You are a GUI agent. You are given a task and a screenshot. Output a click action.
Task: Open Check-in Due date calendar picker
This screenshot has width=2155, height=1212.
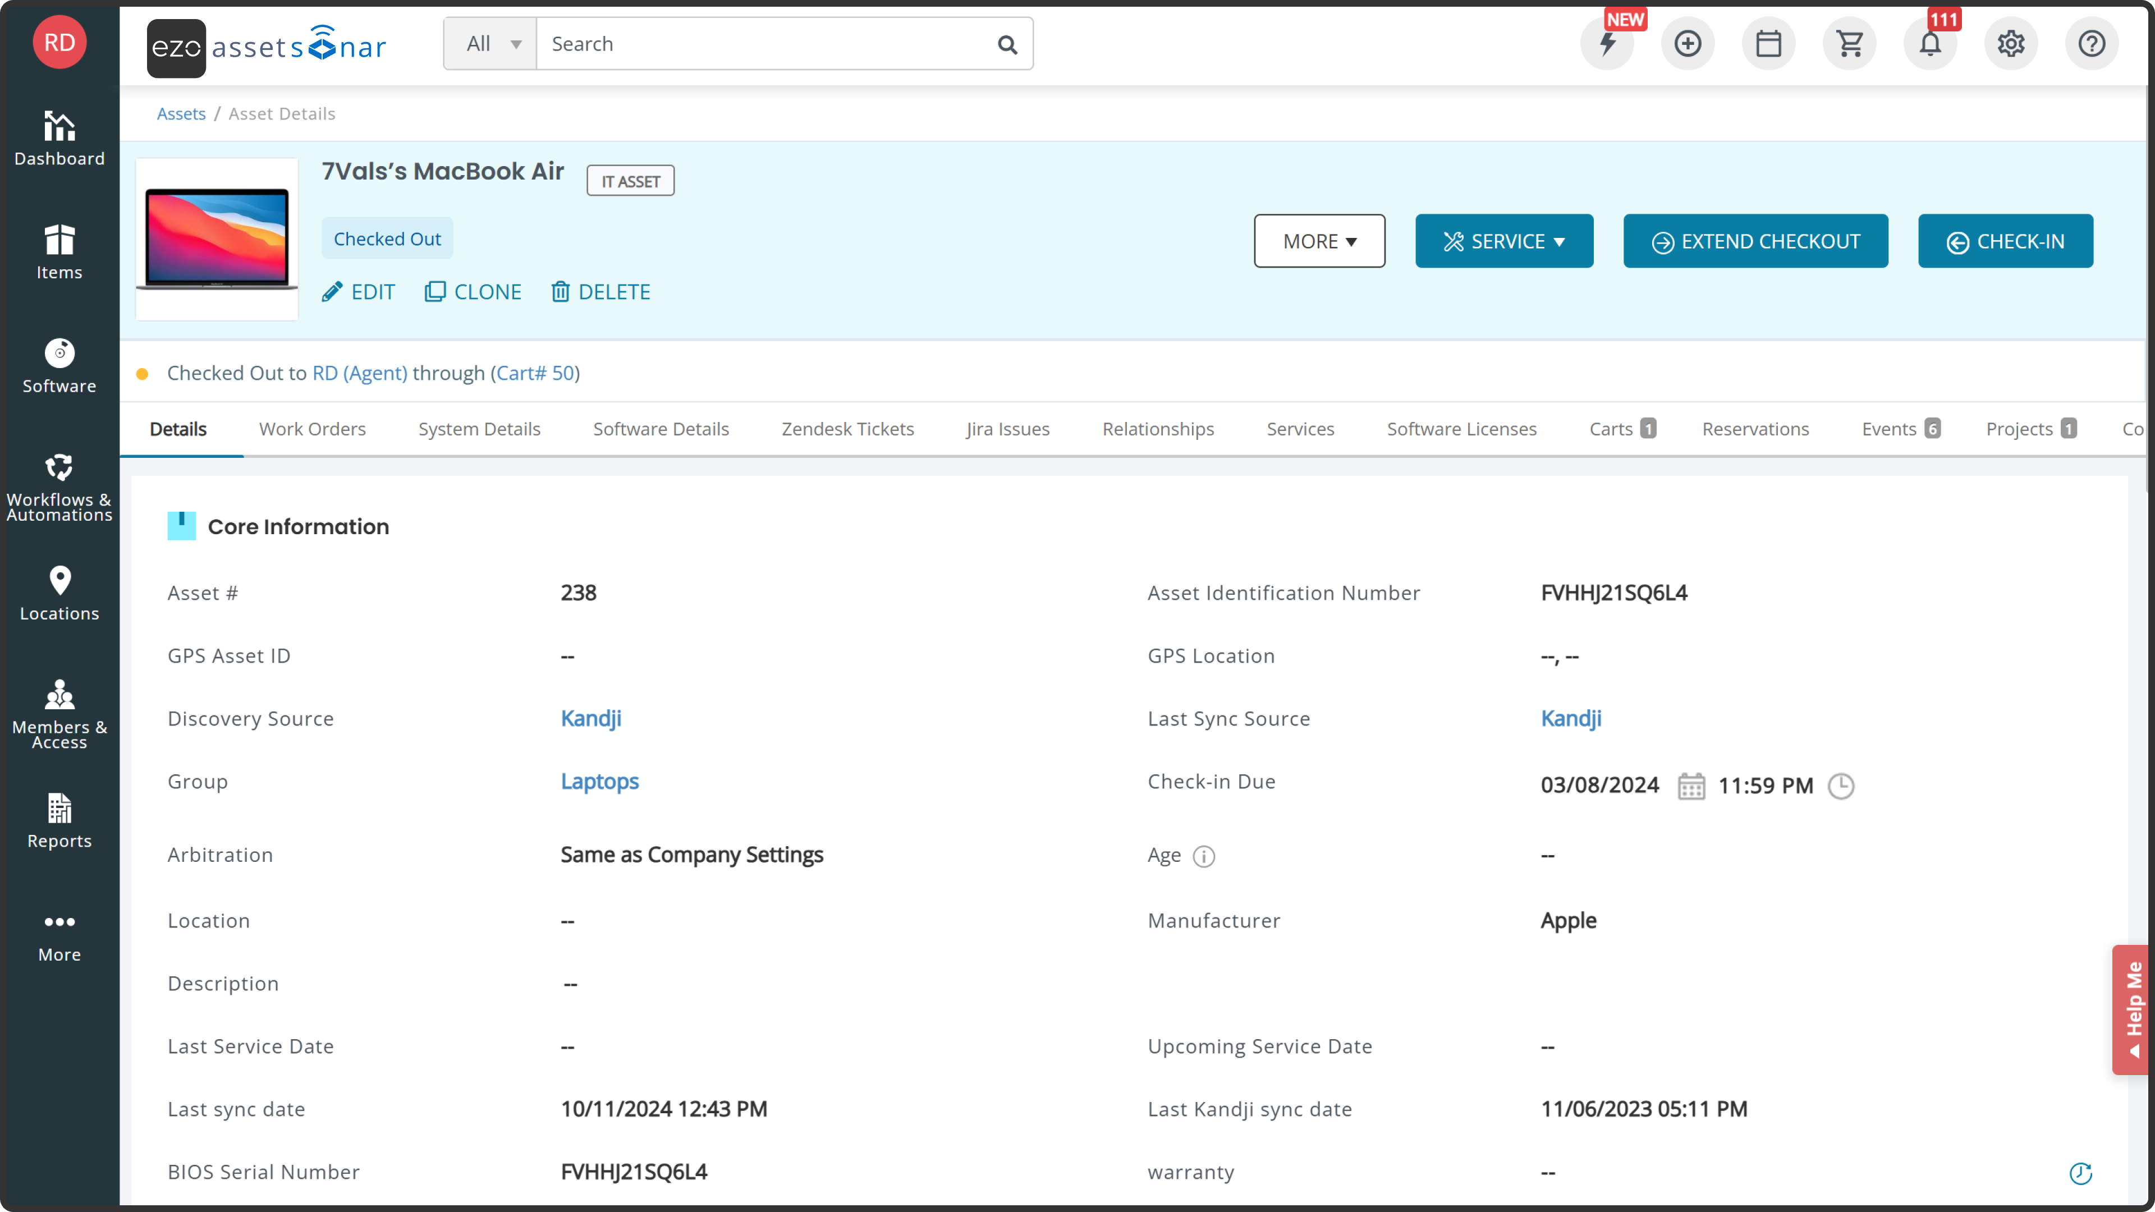tap(1691, 786)
